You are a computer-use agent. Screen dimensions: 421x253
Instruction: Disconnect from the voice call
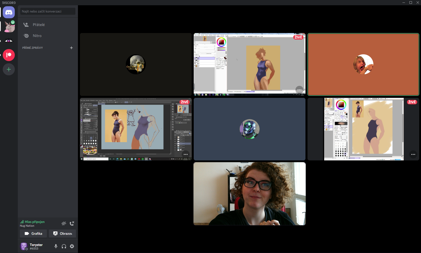(x=72, y=223)
